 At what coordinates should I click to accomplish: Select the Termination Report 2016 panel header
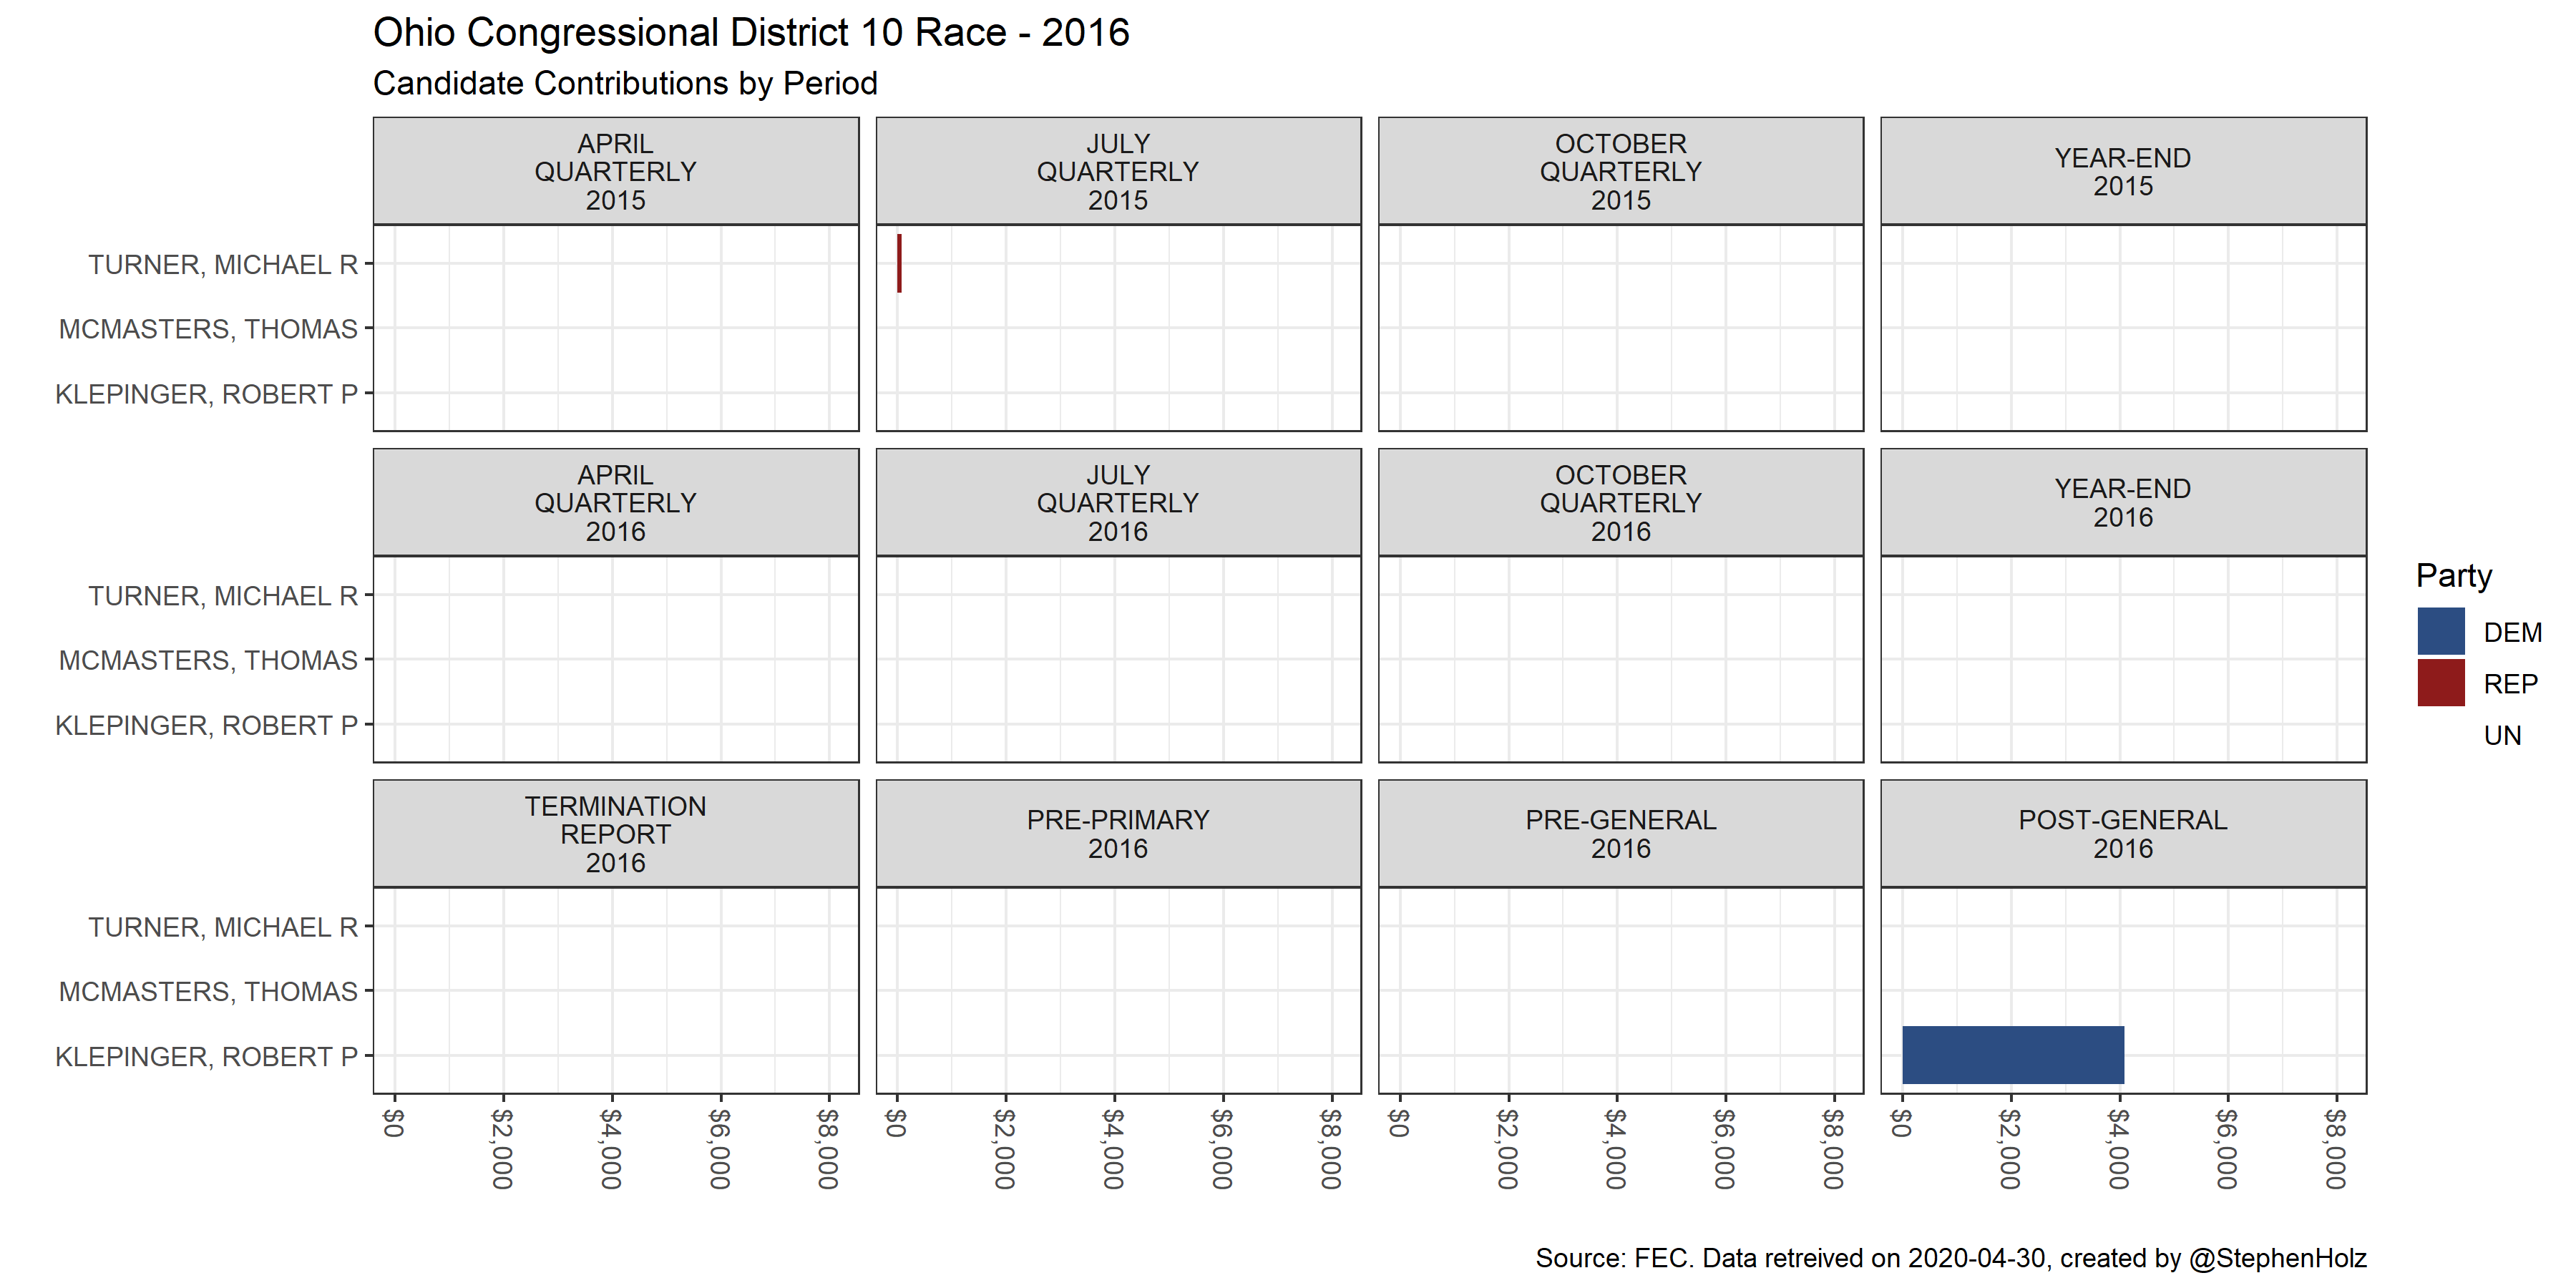point(615,834)
